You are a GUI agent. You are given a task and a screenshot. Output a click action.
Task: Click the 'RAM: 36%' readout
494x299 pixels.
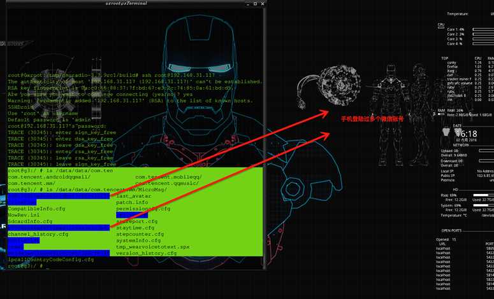pyautogui.click(x=455, y=111)
